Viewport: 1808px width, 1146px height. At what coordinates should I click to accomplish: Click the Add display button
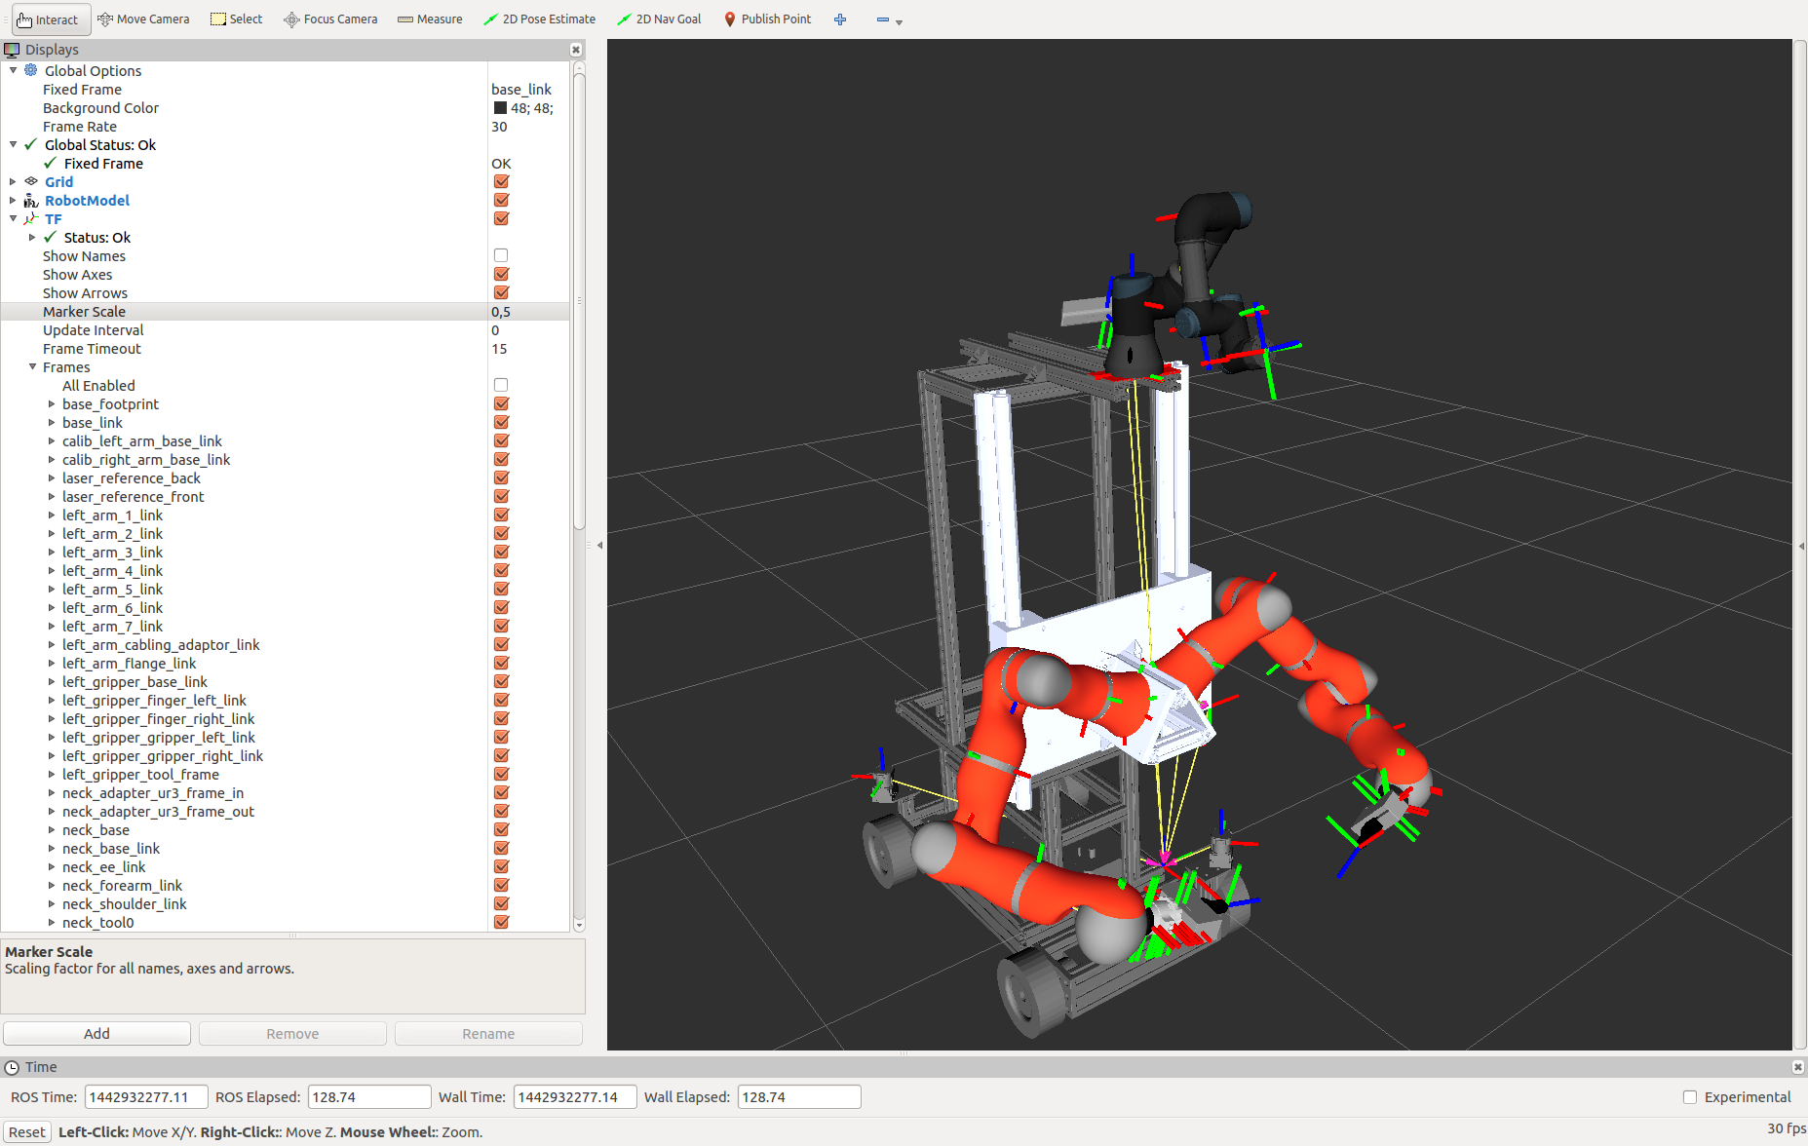(x=96, y=1034)
